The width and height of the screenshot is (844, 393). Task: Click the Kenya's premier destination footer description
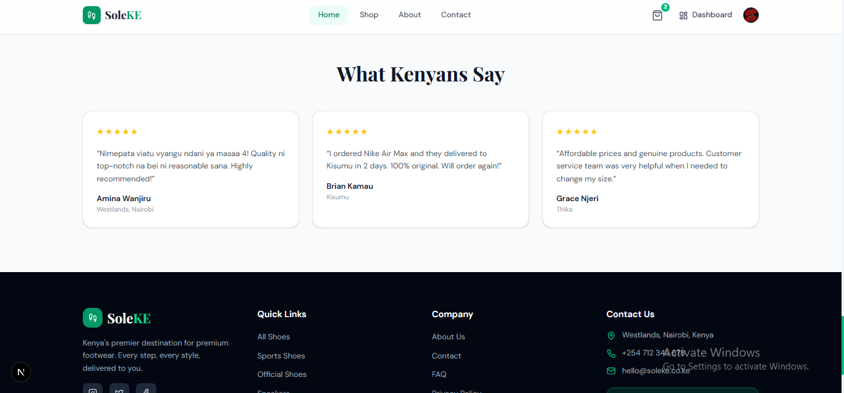coord(156,355)
